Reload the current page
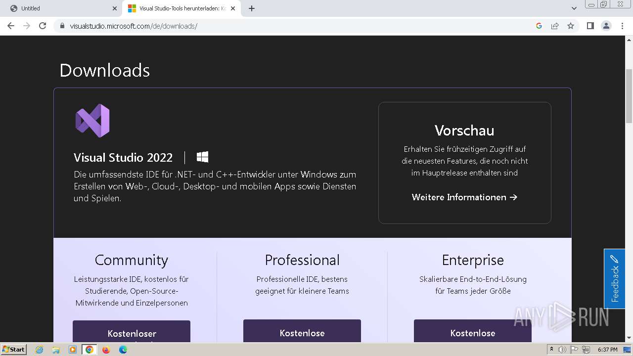 point(43,26)
